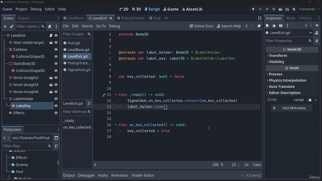Click the Filter Properties field
Screen dimensions: 322x181
pos(288,41)
